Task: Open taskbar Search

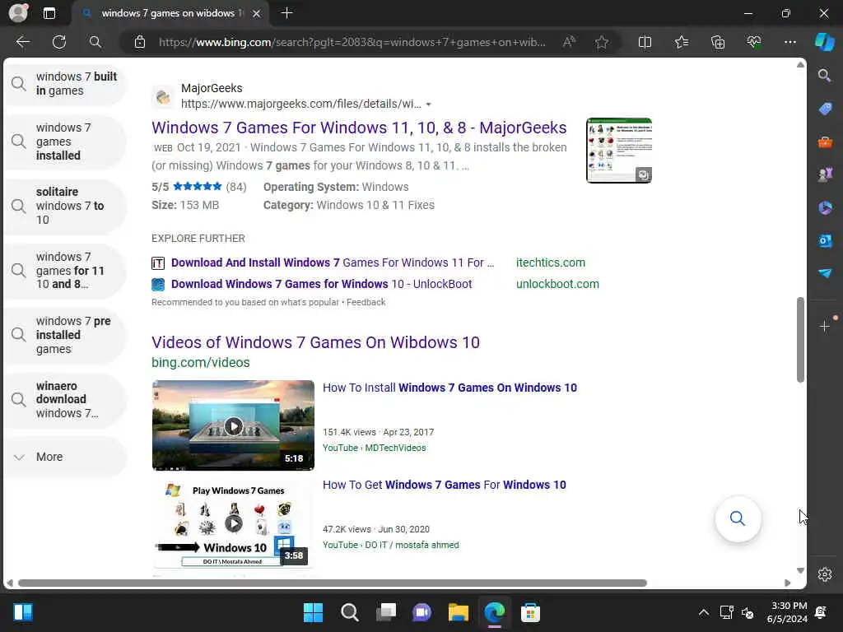Action: click(349, 612)
